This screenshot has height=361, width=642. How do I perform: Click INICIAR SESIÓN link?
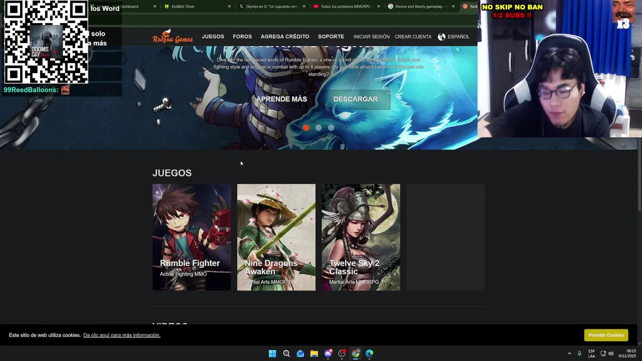coord(371,37)
